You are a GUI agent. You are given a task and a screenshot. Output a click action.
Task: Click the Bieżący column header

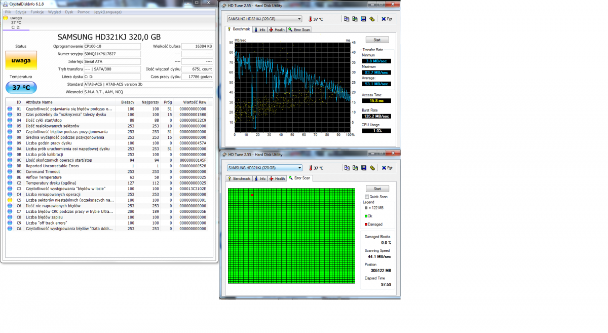point(127,102)
